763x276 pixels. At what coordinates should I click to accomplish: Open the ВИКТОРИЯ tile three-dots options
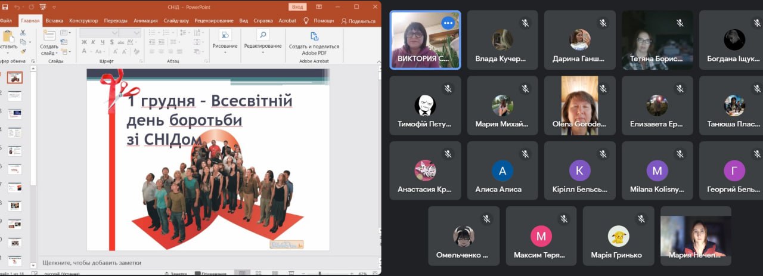pyautogui.click(x=448, y=23)
